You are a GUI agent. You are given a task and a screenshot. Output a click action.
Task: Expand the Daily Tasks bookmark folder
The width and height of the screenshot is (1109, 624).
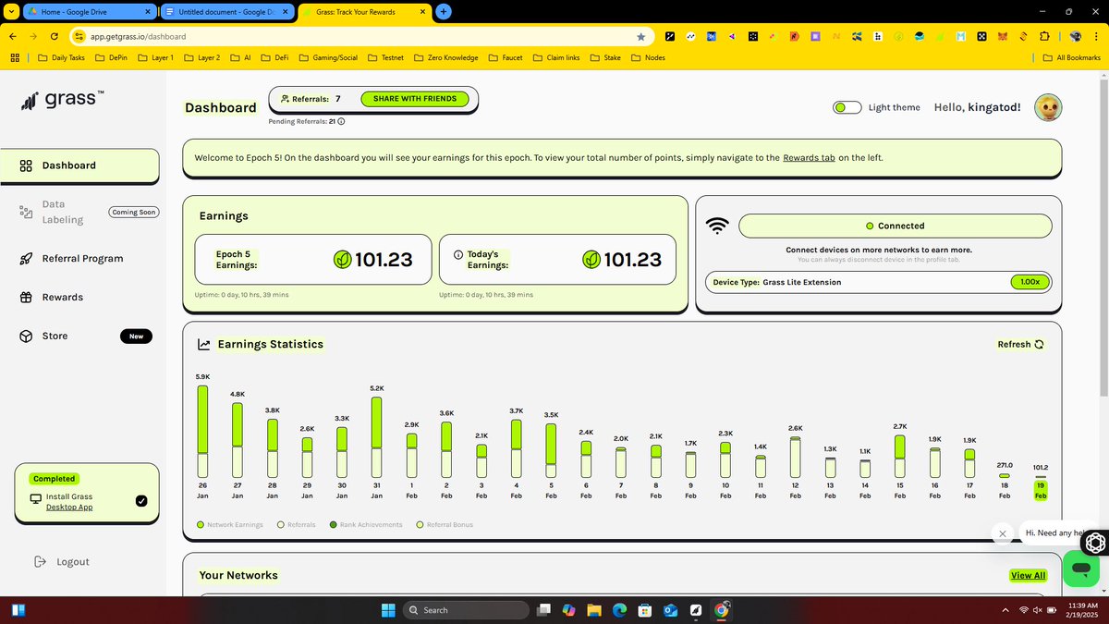click(61, 57)
